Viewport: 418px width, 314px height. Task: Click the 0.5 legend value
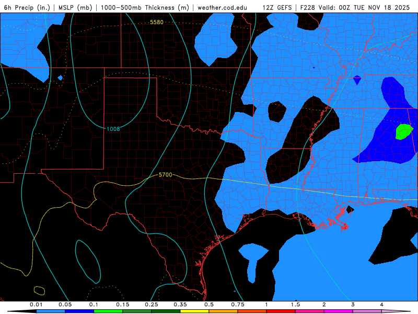209,305
